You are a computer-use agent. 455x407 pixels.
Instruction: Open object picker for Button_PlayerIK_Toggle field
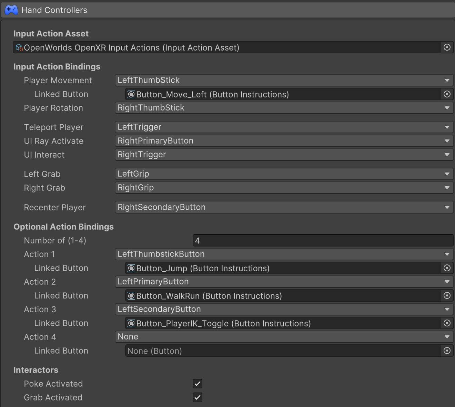(447, 323)
